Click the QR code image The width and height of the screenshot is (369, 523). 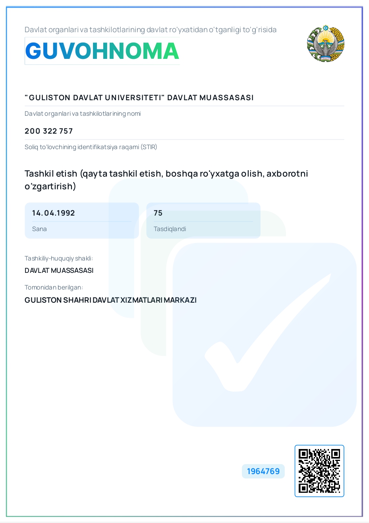point(319,471)
